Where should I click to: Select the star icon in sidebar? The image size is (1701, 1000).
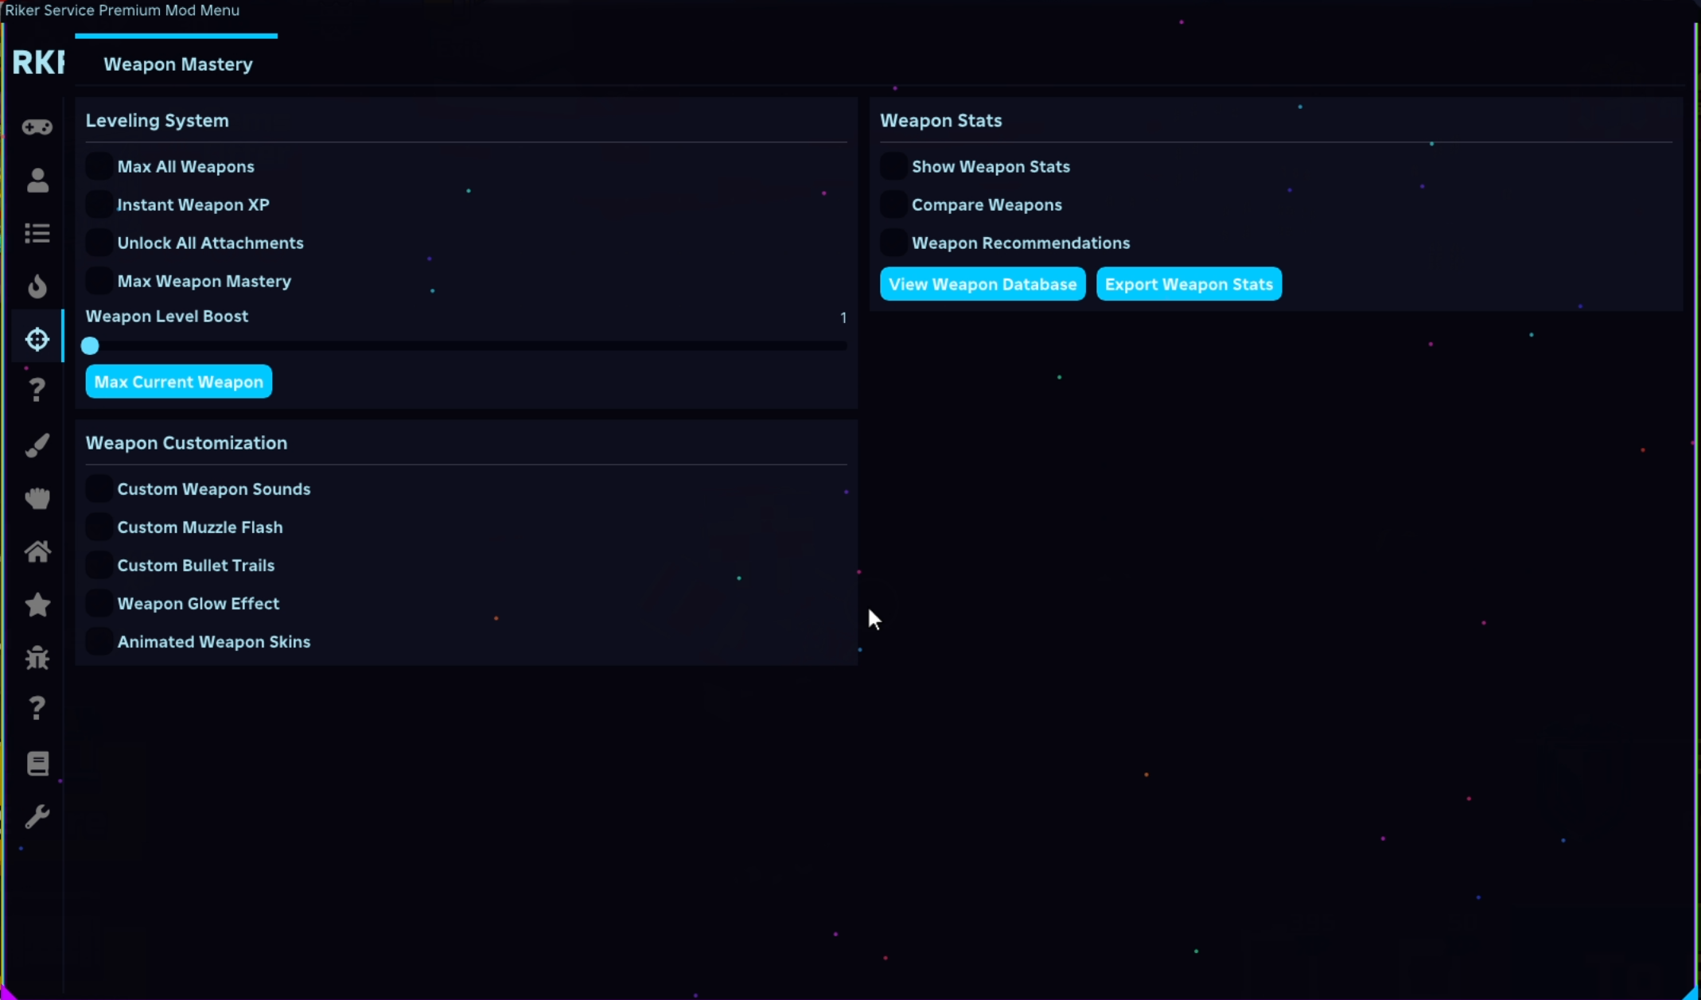(x=37, y=605)
